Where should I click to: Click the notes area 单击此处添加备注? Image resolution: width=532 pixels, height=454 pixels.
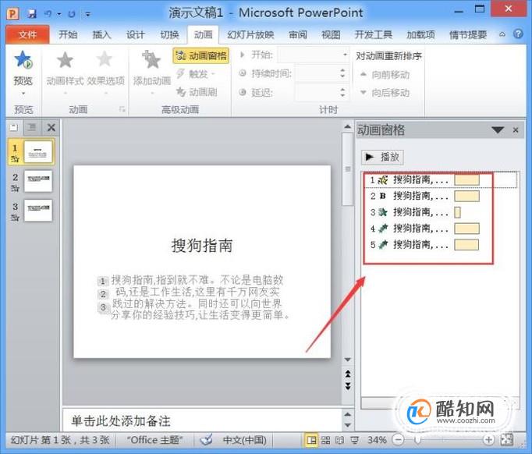[x=121, y=421]
